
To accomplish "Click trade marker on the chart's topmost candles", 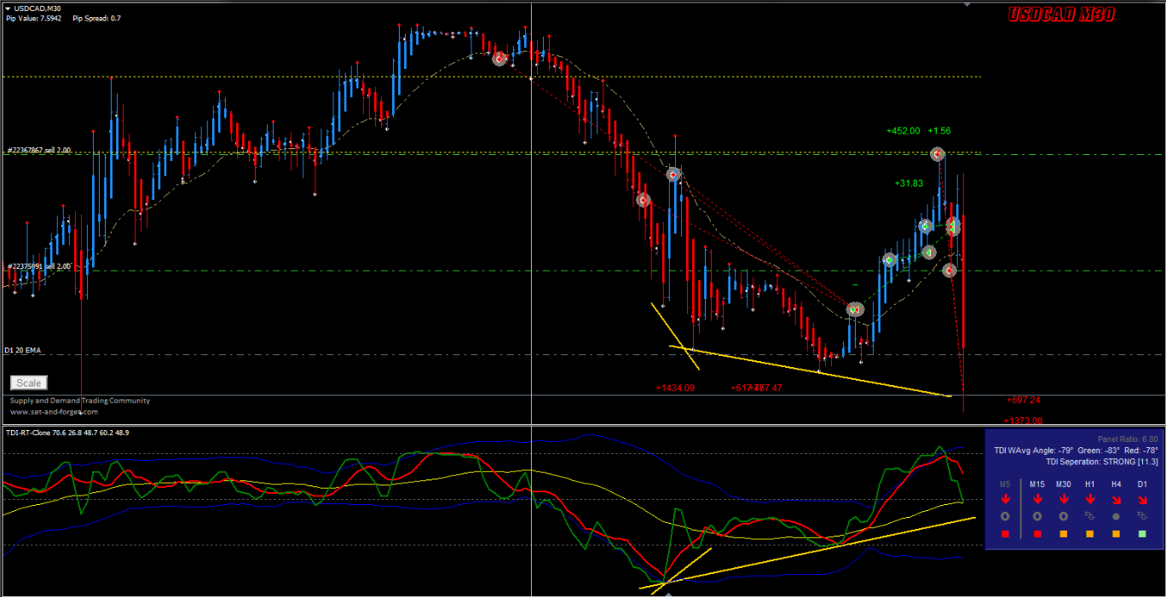I will coord(500,59).
